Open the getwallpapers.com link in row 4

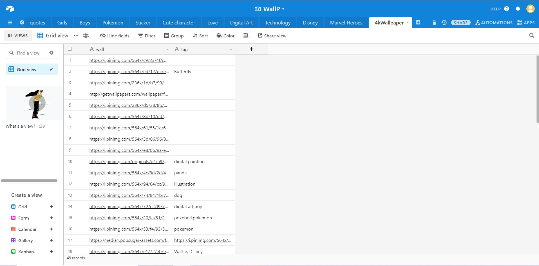click(x=128, y=94)
